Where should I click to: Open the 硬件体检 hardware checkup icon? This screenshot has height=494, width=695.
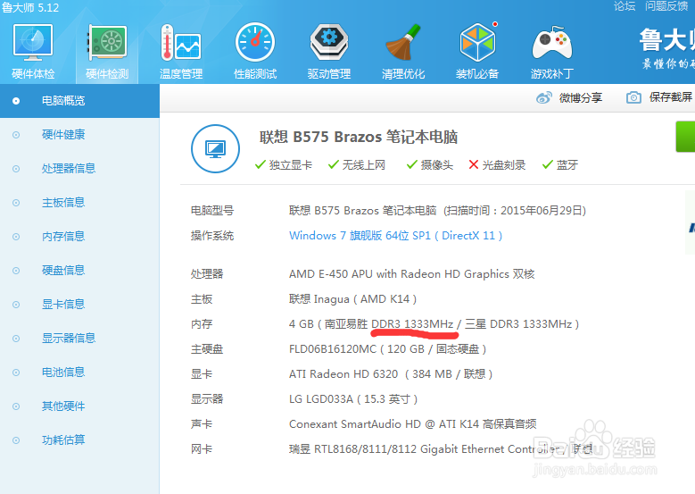(x=33, y=43)
